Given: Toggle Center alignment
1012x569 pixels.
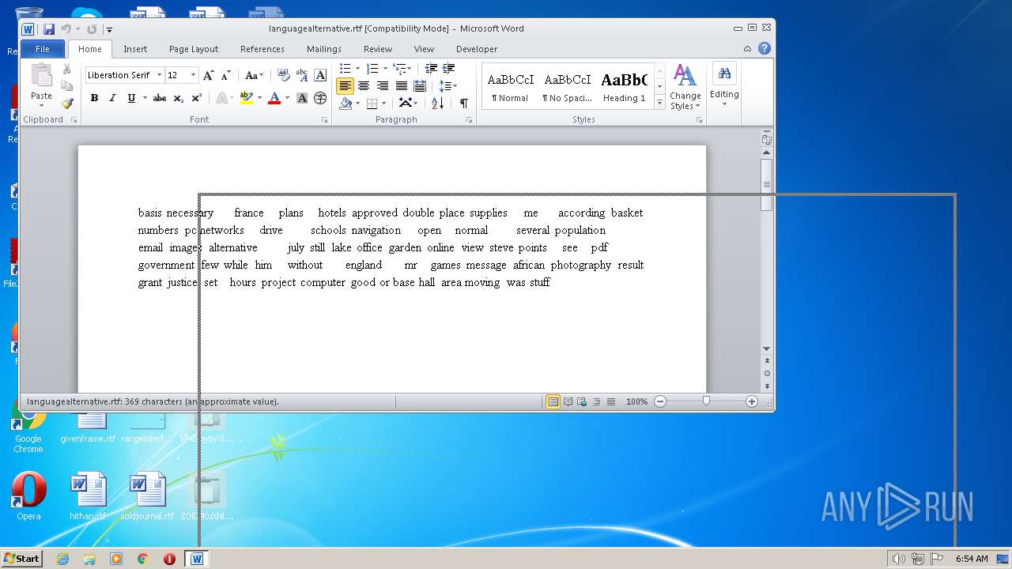Looking at the screenshot, I should point(364,85).
